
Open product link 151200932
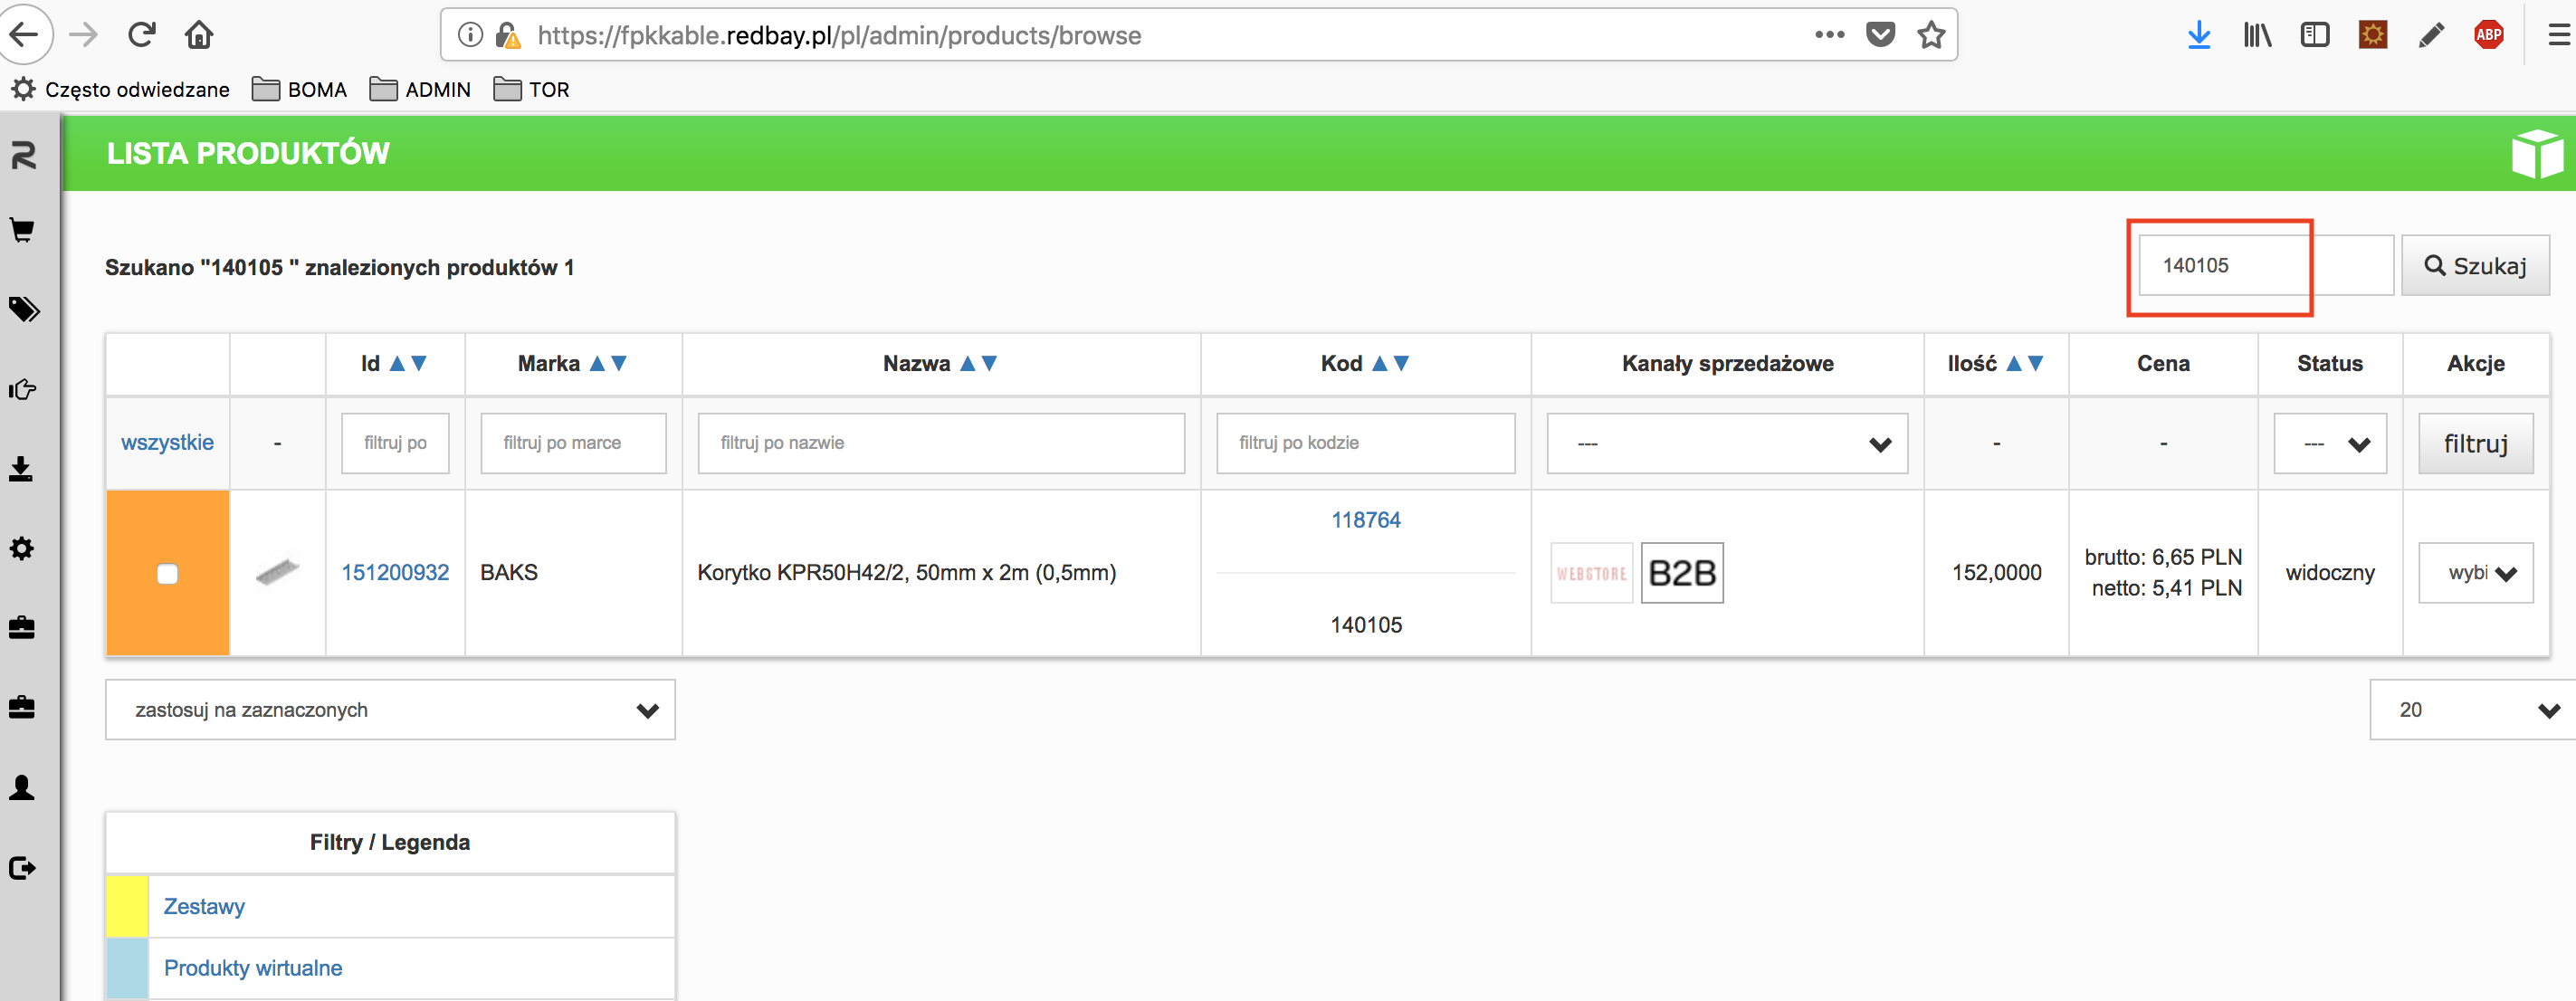(395, 573)
